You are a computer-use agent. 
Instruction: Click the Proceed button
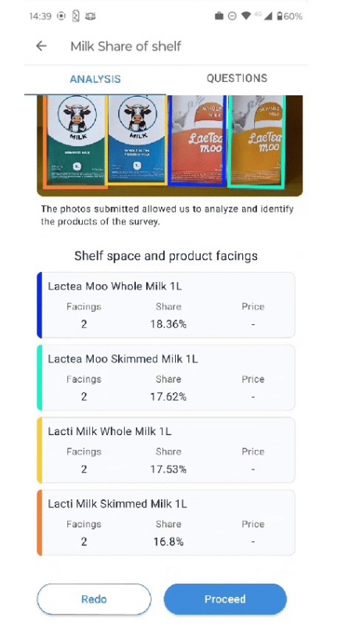pyautogui.click(x=225, y=599)
